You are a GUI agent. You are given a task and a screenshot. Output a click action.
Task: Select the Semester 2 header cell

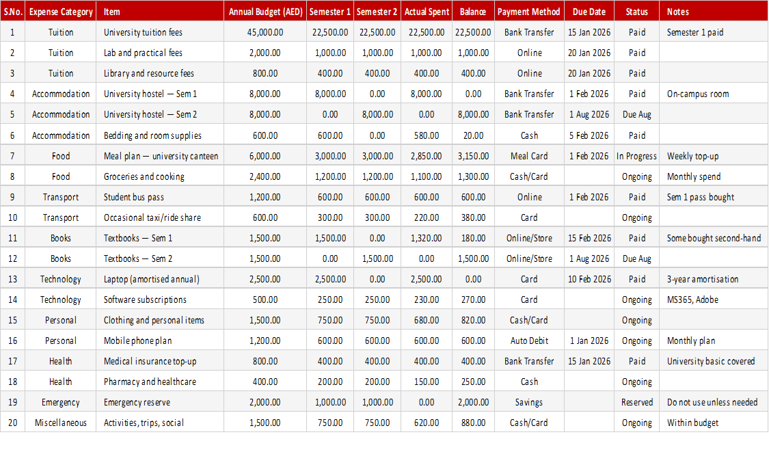(377, 12)
